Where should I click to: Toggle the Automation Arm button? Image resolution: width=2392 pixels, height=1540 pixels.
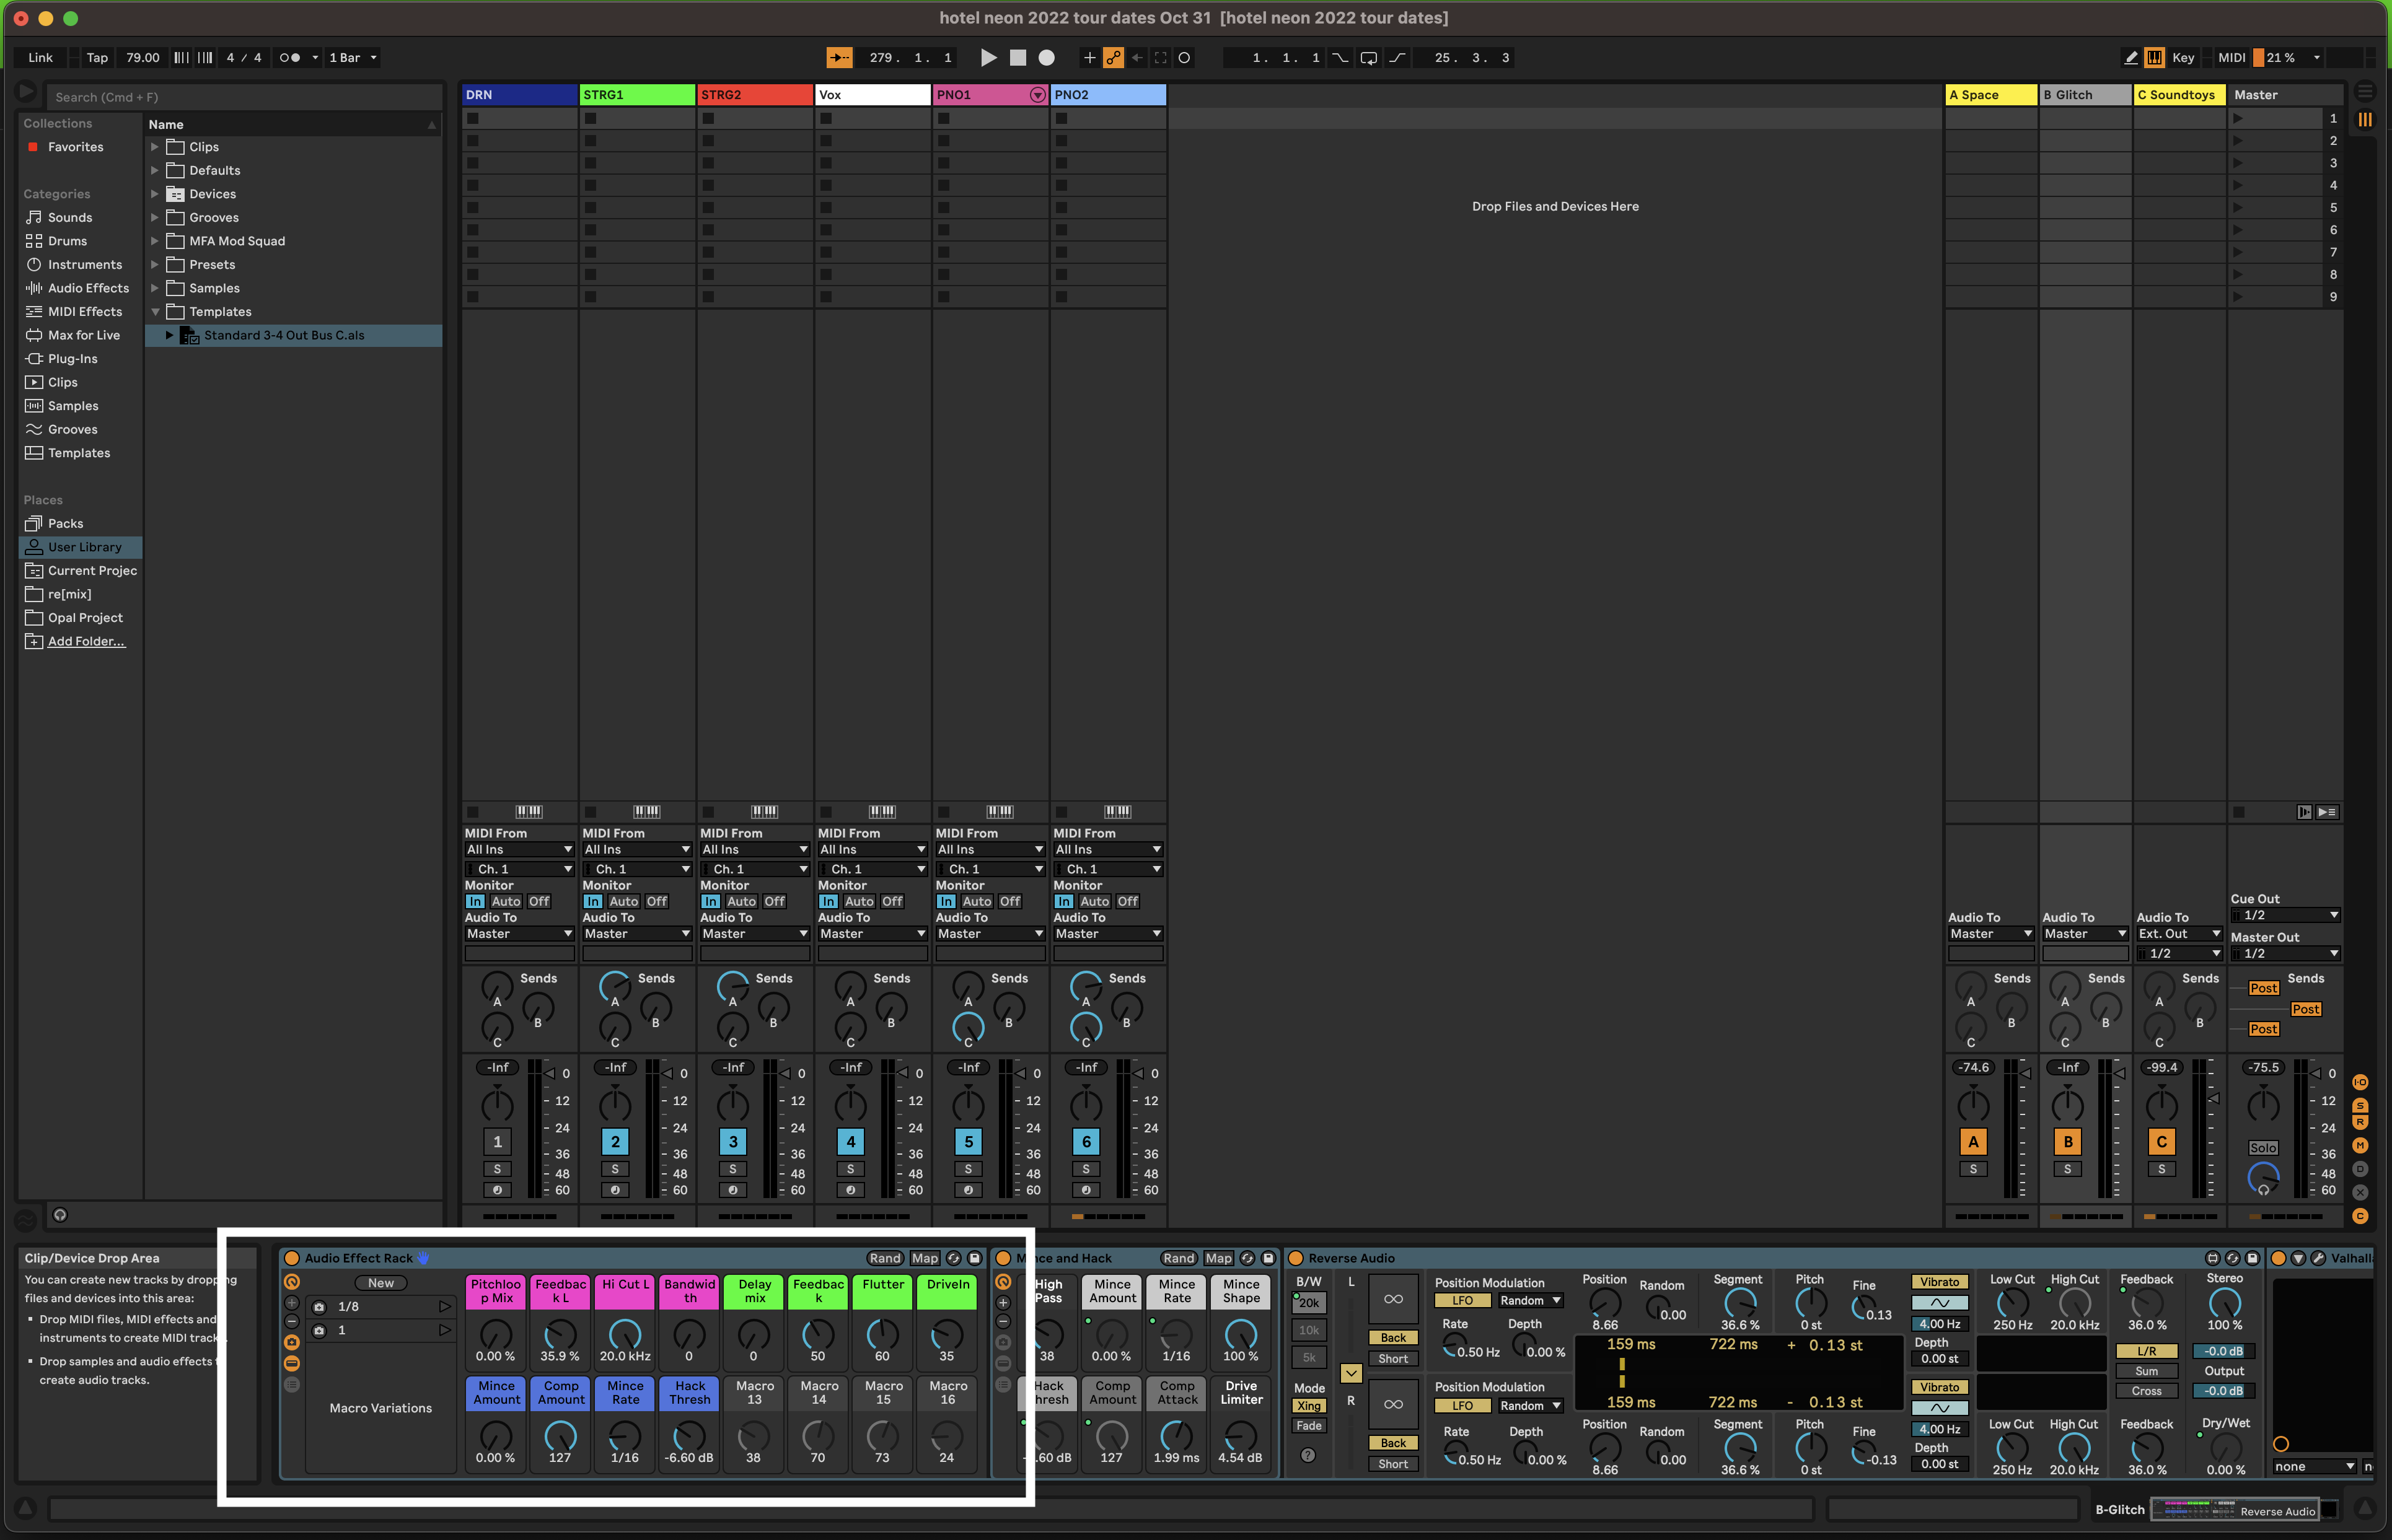click(x=1114, y=58)
